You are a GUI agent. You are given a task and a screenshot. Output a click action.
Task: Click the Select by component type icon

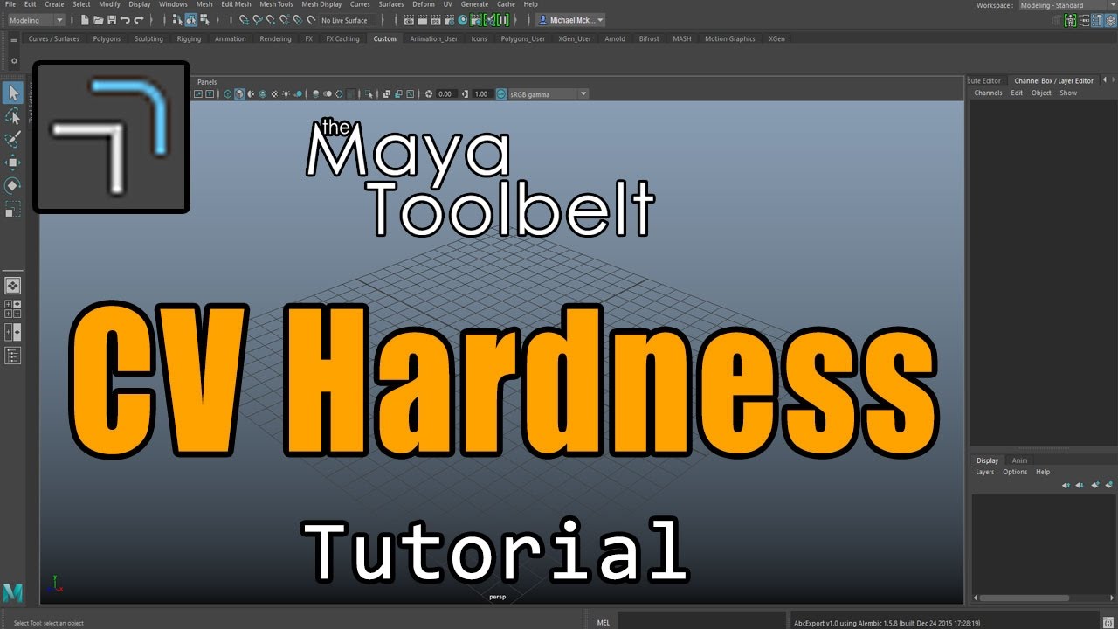point(204,20)
